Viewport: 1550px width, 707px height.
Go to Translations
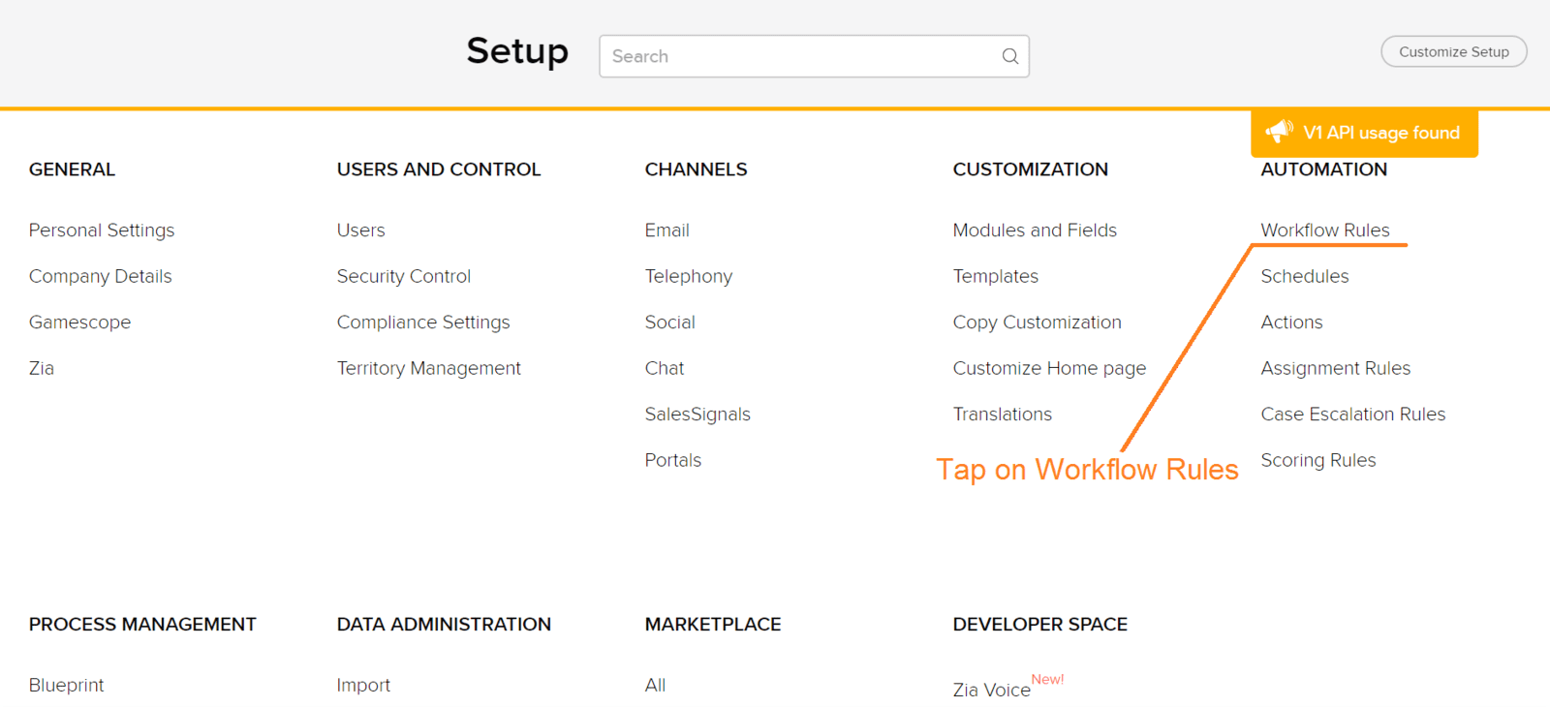(1003, 415)
